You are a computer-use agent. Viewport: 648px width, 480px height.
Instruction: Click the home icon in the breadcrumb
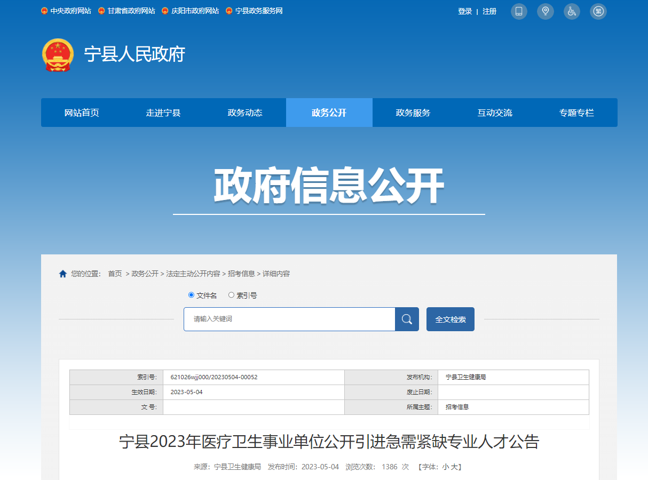tap(63, 274)
